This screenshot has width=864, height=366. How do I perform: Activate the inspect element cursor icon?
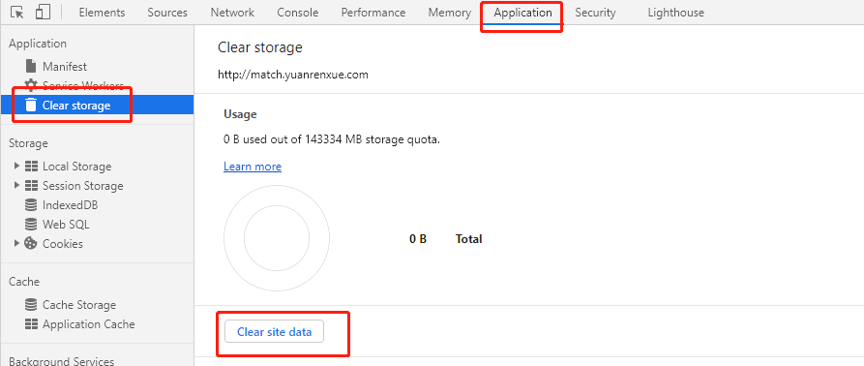(17, 13)
